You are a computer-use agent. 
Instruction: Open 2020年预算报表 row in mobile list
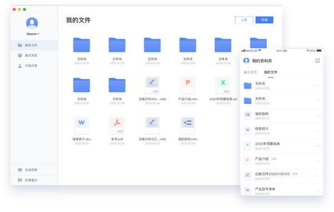pos(282,146)
